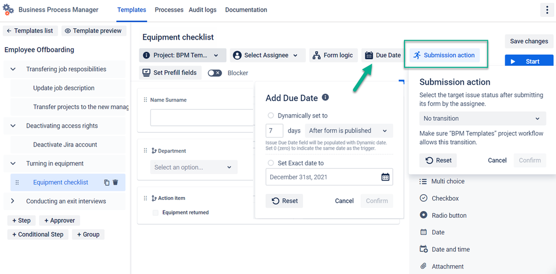Click Confirm in Add Due Date dialog
556x274 pixels.
377,201
